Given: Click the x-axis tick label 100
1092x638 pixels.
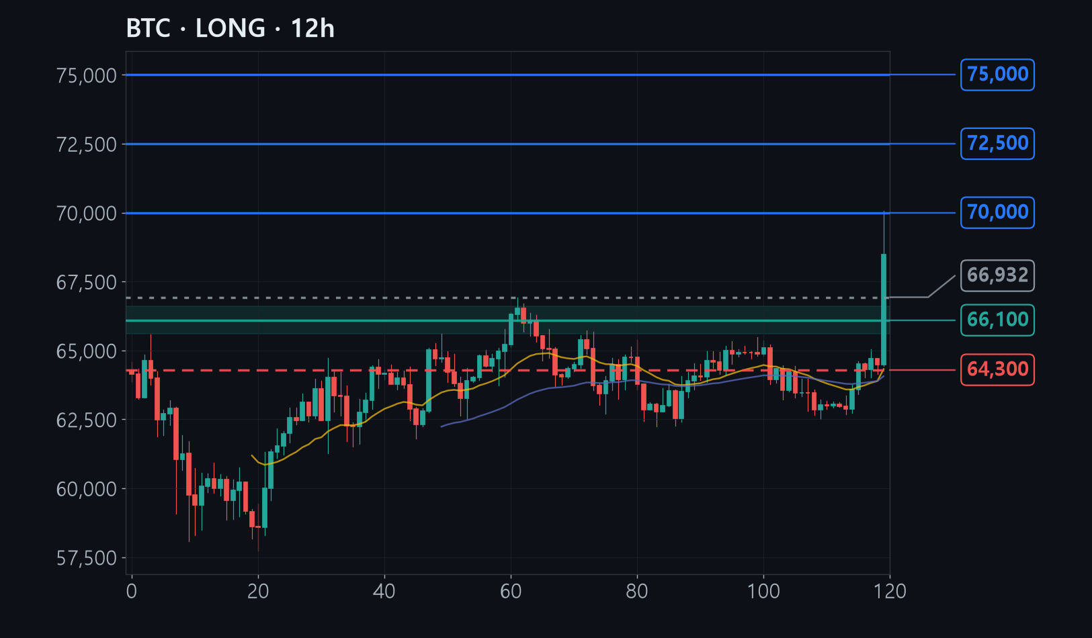Looking at the screenshot, I should tap(763, 591).
